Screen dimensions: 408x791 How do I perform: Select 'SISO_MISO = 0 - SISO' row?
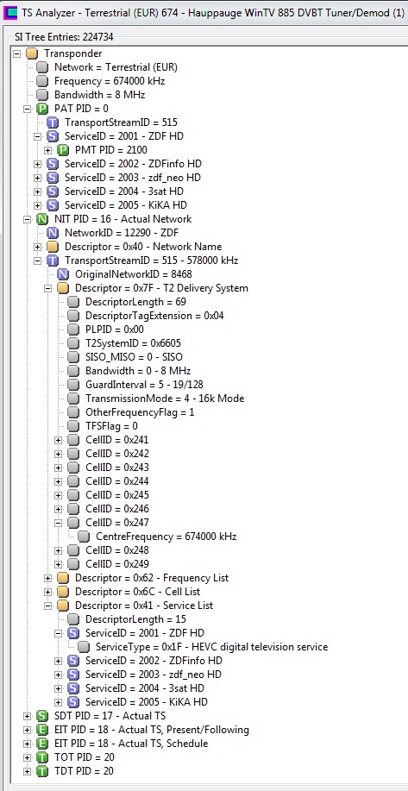(135, 357)
